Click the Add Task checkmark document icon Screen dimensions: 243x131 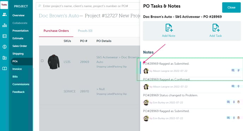(216, 28)
